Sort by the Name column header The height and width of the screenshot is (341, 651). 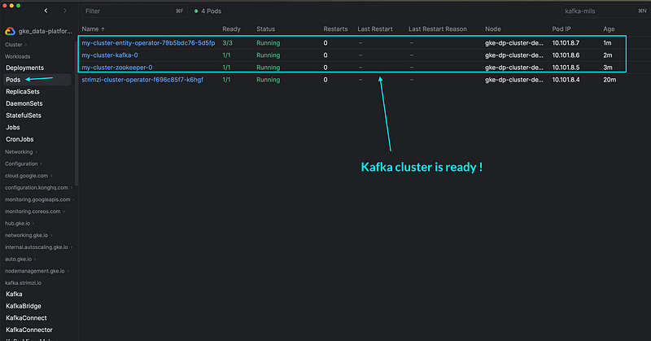(x=97, y=28)
